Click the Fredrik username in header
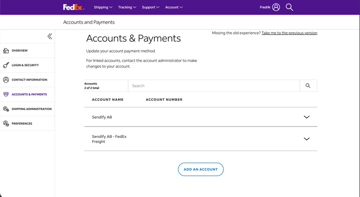 click(265, 8)
